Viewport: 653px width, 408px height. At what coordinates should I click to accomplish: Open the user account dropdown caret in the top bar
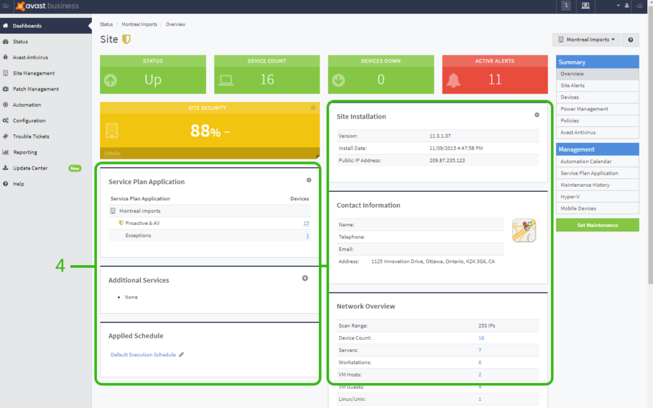pos(618,5)
